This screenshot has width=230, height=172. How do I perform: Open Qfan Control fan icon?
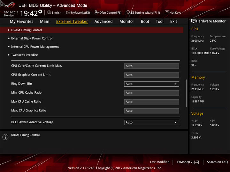(96, 12)
